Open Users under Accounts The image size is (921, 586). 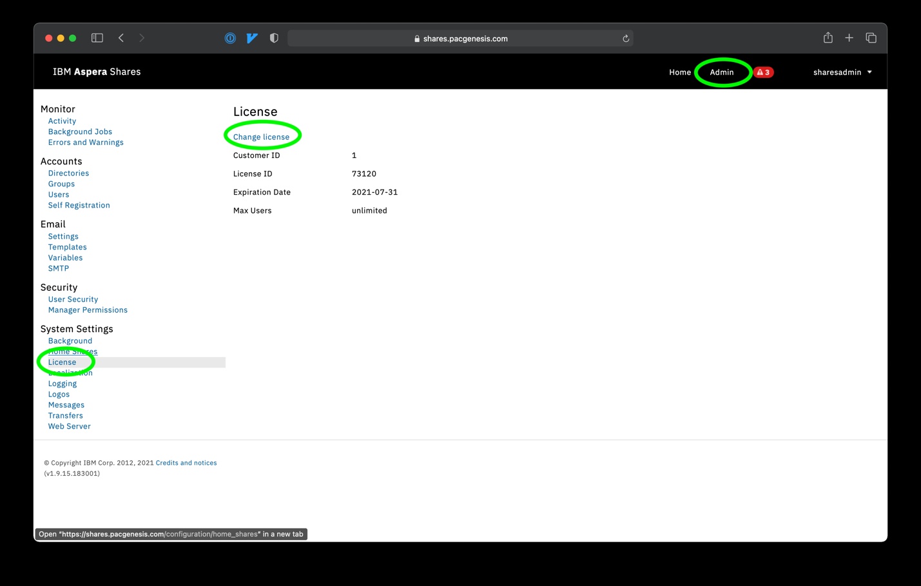pos(59,195)
